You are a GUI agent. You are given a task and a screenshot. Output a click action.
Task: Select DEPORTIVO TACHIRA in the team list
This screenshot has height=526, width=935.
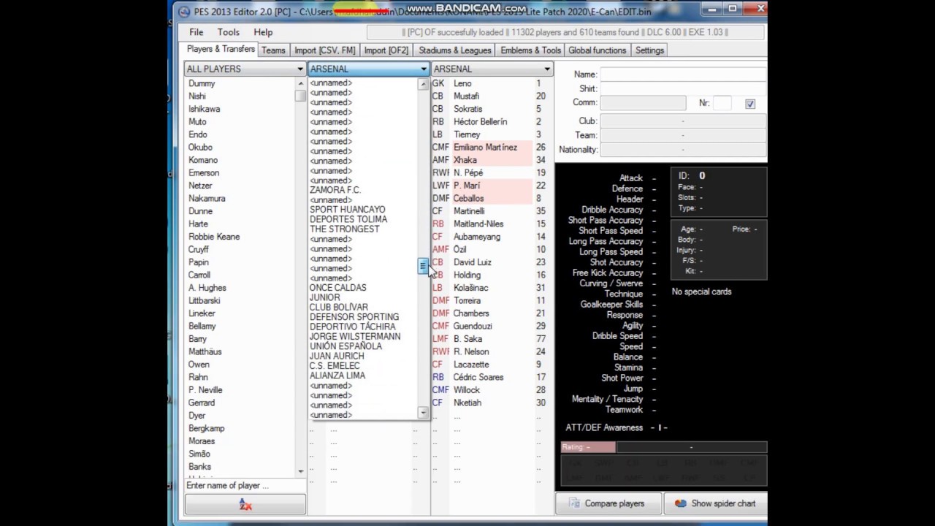pos(353,327)
